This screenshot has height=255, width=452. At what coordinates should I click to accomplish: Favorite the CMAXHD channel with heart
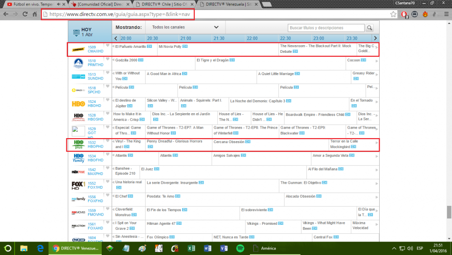(107, 46)
